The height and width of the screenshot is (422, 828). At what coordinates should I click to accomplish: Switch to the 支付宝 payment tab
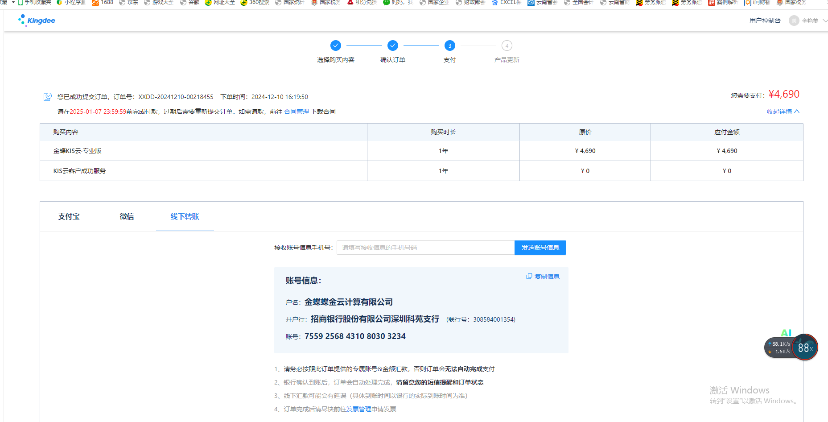coord(69,216)
